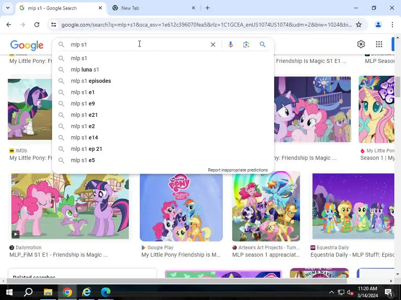Open Chrome's three-dot menu

coord(392,25)
